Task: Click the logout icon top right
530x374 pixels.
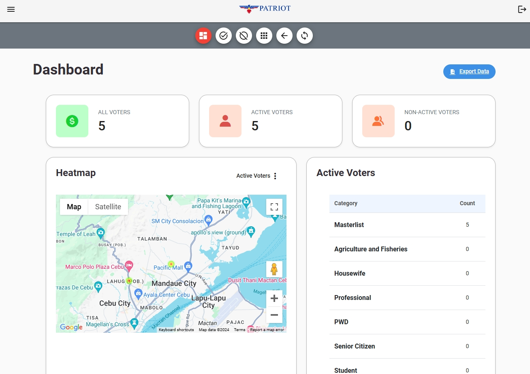Action: (522, 9)
